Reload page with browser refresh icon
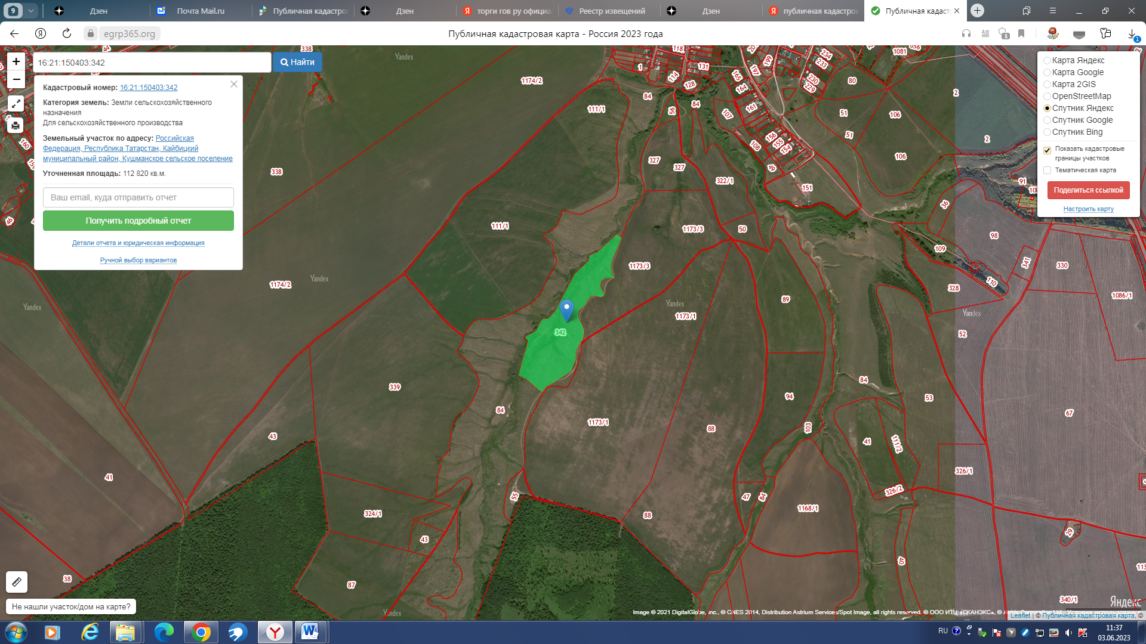Image resolution: width=1146 pixels, height=644 pixels. 67,33
